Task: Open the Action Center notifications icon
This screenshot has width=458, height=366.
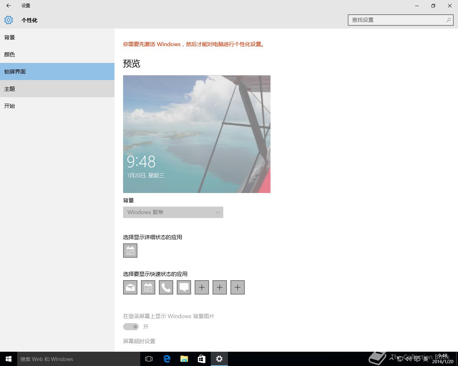Action: (x=417, y=359)
